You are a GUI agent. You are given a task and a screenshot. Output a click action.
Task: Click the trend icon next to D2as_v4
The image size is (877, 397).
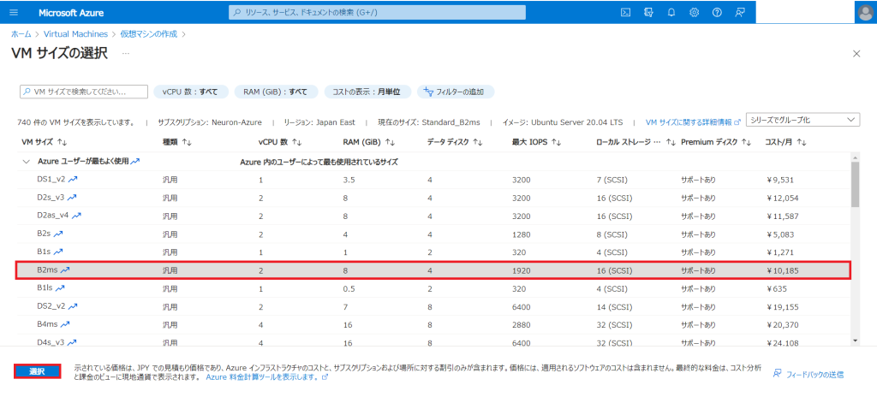click(76, 216)
